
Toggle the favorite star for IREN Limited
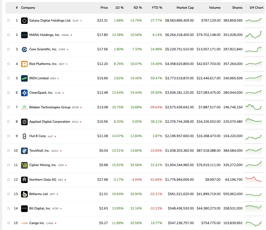[x=8, y=78]
